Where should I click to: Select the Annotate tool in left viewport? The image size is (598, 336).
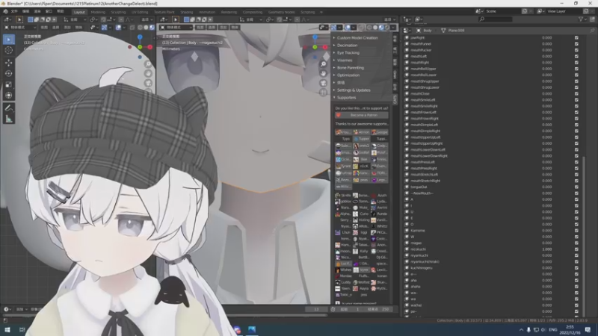pyautogui.click(x=9, y=108)
